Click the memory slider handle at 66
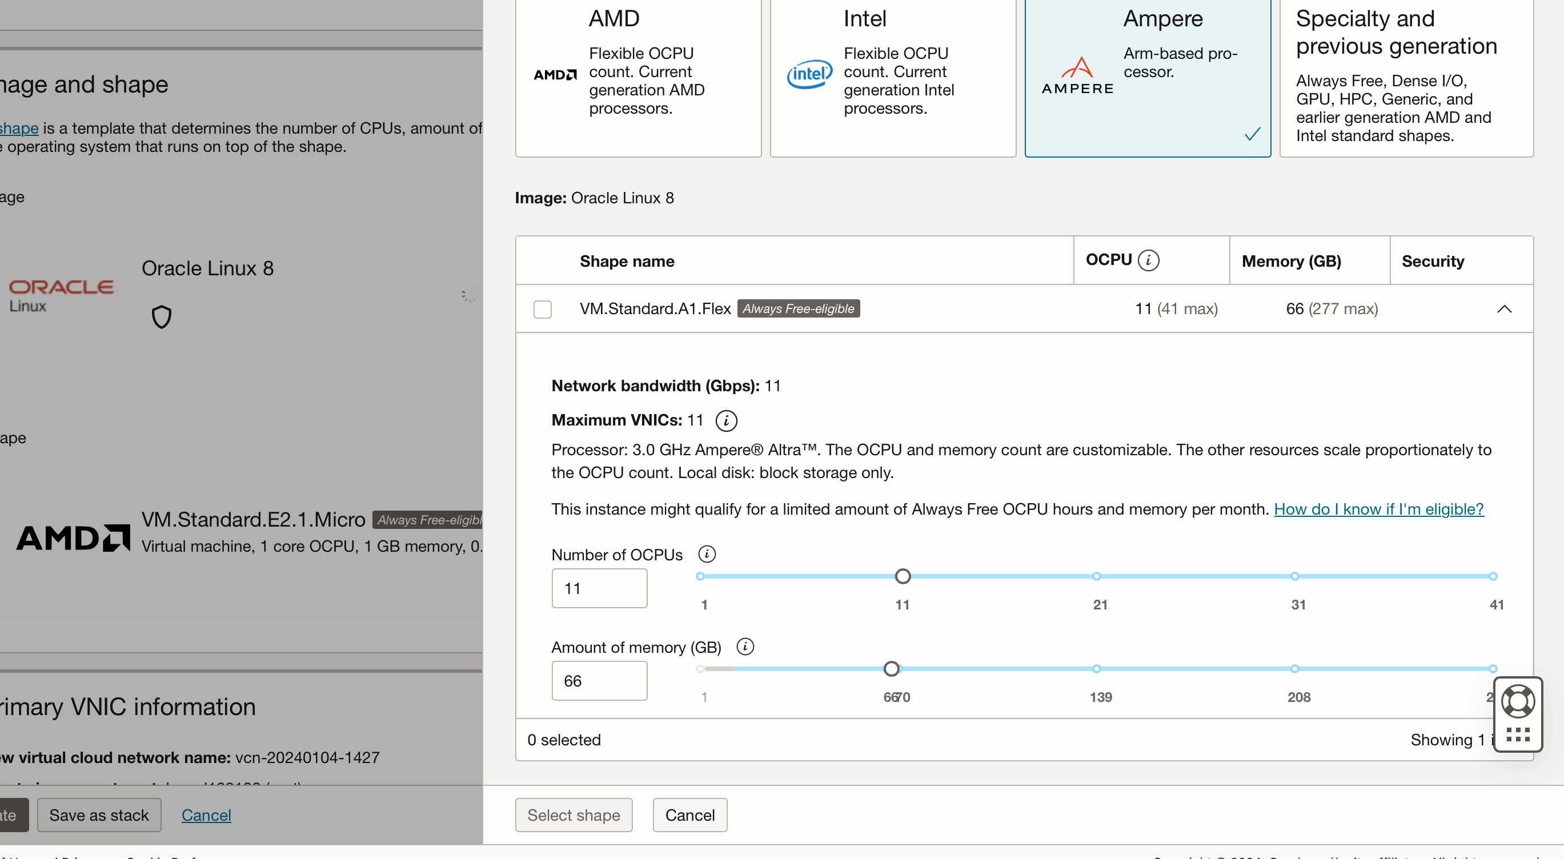The image size is (1564, 859). [x=891, y=669]
